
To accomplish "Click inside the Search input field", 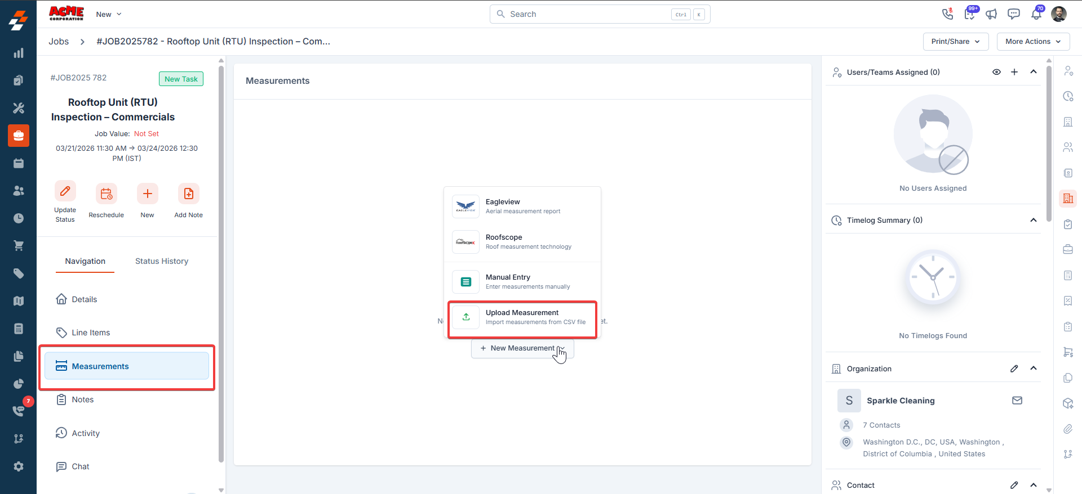I will pyautogui.click(x=600, y=14).
